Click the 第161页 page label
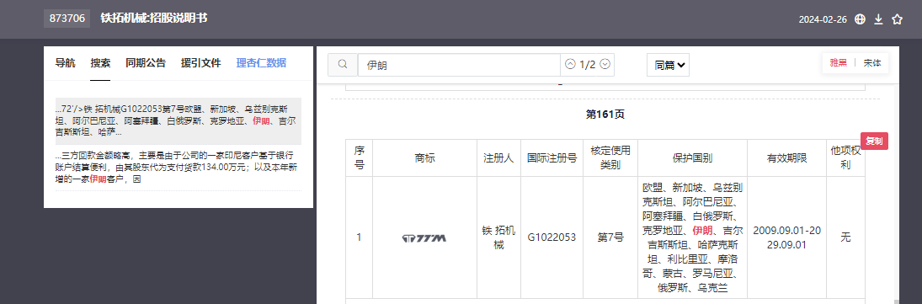This screenshot has width=922, height=304. pos(605,115)
